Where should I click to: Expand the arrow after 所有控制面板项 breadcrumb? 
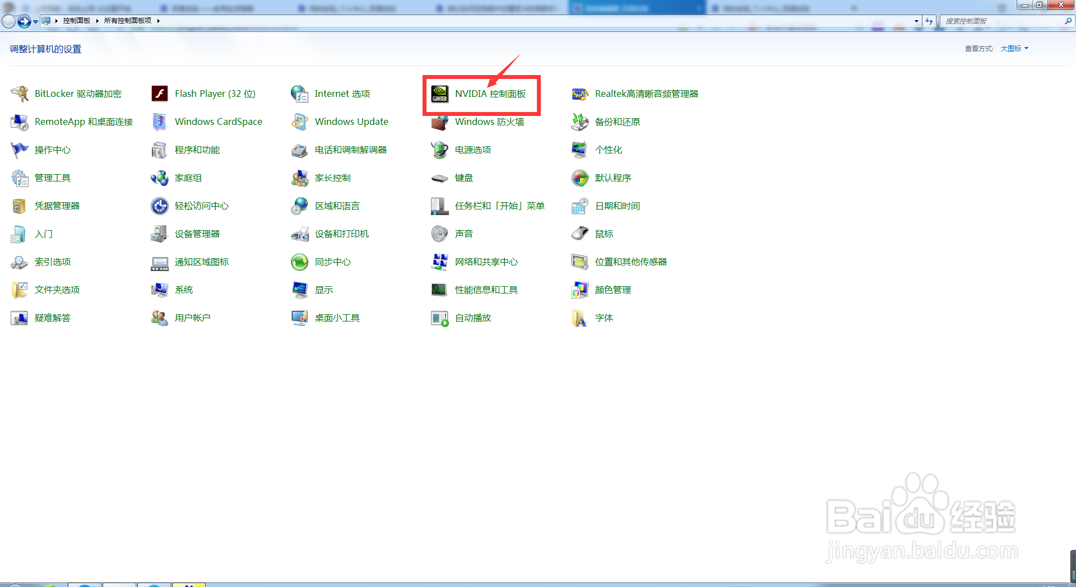(159, 21)
